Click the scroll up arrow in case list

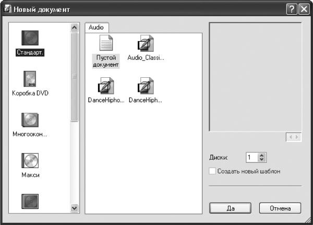74,28
